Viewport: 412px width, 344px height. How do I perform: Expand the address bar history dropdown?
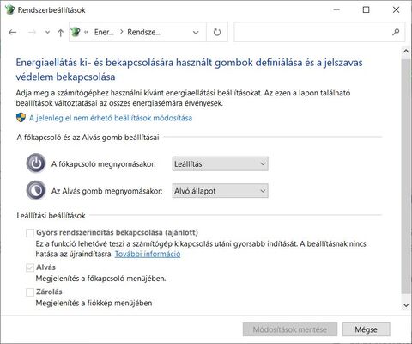click(x=196, y=33)
